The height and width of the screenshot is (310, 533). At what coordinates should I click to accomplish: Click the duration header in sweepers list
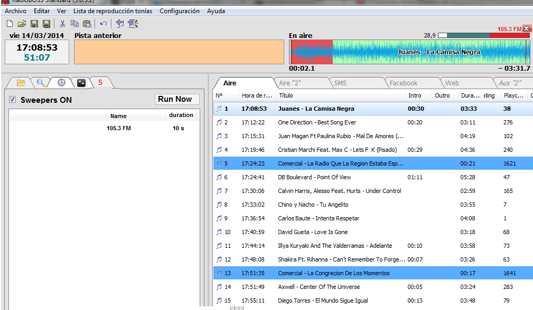tap(181, 115)
